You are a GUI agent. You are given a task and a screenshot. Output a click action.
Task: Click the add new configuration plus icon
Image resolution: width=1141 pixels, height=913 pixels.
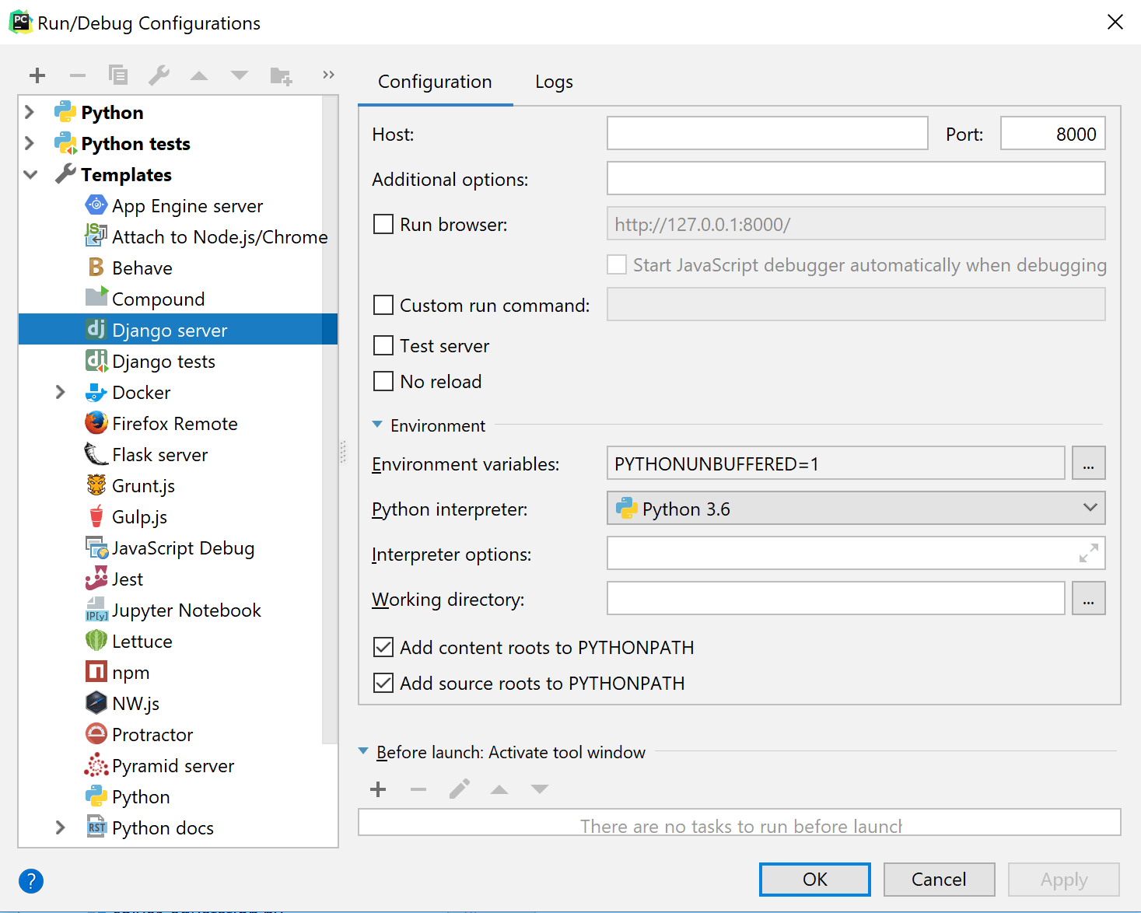tap(37, 75)
